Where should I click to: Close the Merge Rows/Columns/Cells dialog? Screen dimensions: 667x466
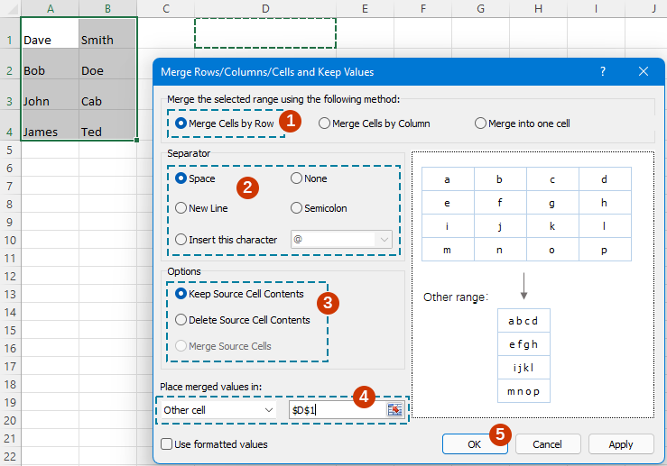click(x=644, y=71)
